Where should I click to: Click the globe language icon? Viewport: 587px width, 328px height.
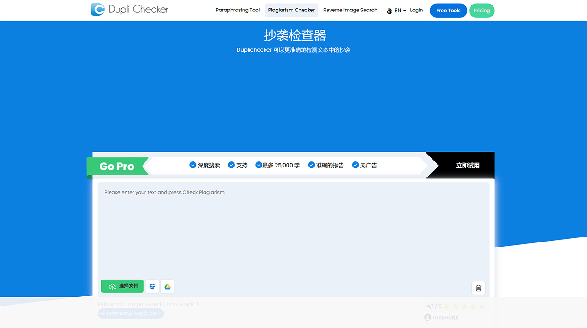point(388,11)
